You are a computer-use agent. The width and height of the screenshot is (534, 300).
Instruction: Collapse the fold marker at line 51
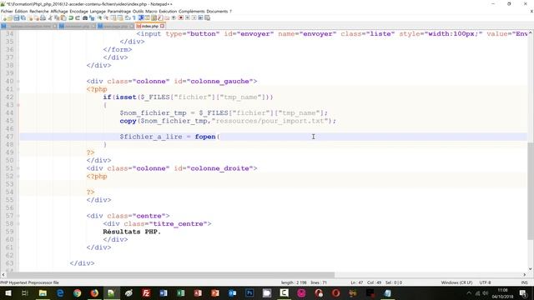[x=18, y=168]
